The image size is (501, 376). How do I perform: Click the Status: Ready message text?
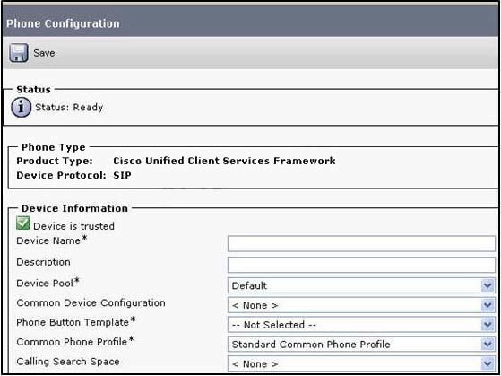(69, 108)
